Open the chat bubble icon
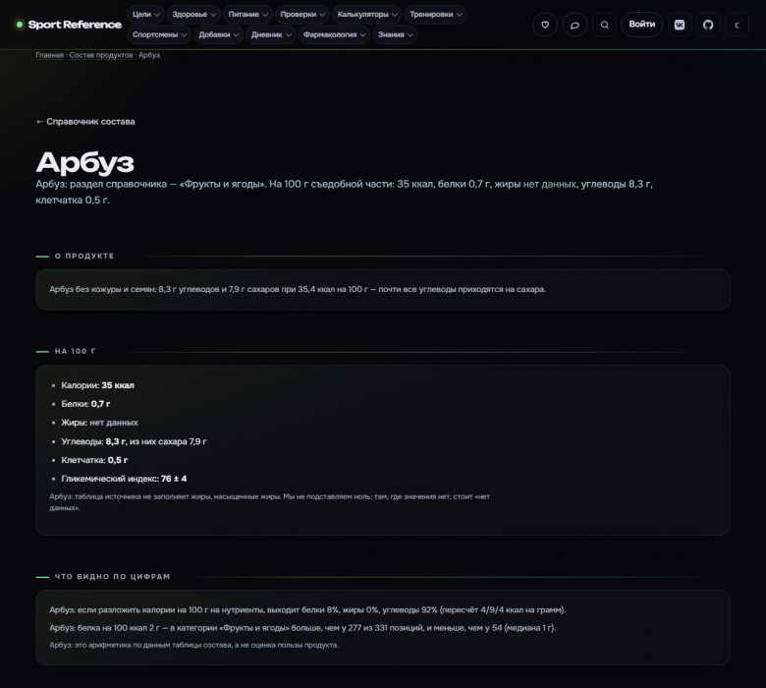The height and width of the screenshot is (688, 766). coord(574,25)
